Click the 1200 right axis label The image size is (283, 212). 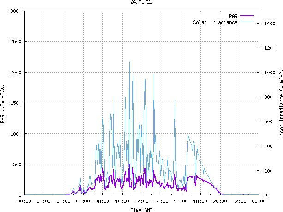pos(270,48)
